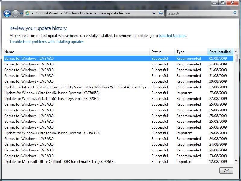Screen dimensions: 241x181
Task: Click Important type in the KB970653 row
Action: coord(184,93)
